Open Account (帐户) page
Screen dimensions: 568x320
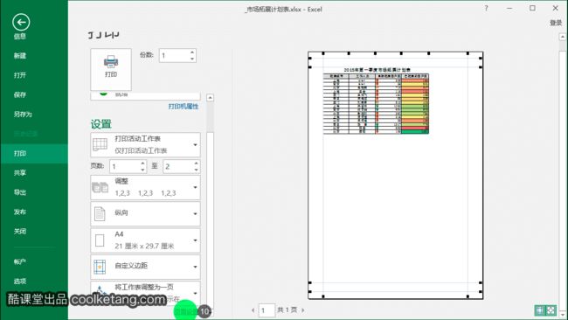(x=20, y=261)
